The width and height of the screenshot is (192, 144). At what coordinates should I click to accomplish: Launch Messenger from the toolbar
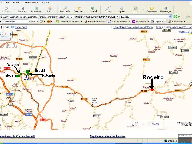(x=165, y=10)
